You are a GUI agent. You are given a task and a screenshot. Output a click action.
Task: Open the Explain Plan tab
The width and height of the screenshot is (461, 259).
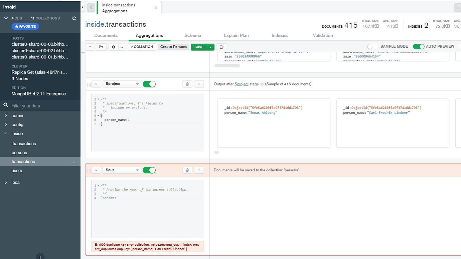(x=236, y=35)
